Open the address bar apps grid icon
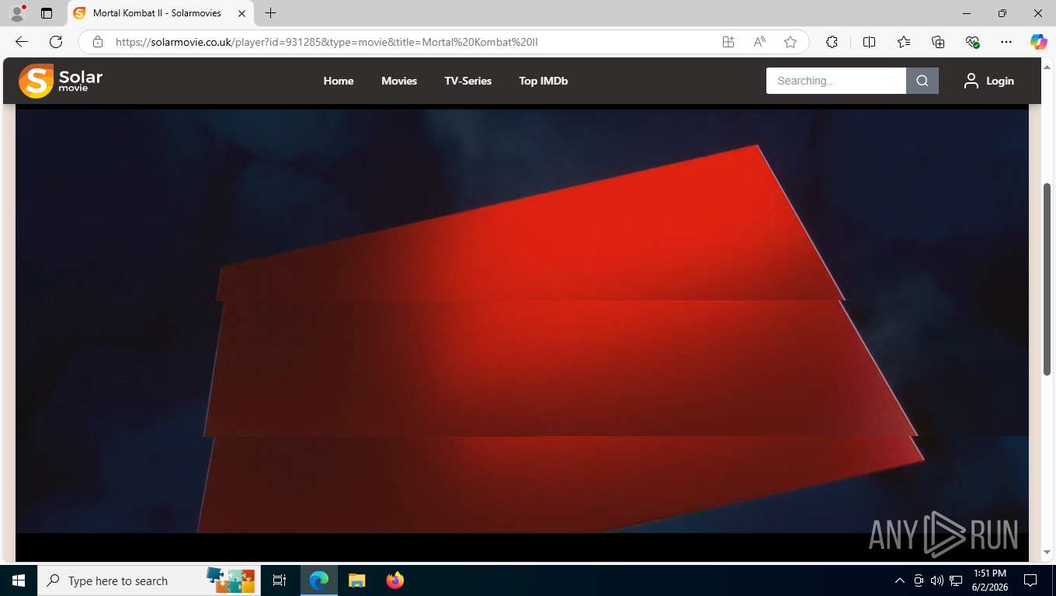This screenshot has height=596, width=1056. coord(728,42)
